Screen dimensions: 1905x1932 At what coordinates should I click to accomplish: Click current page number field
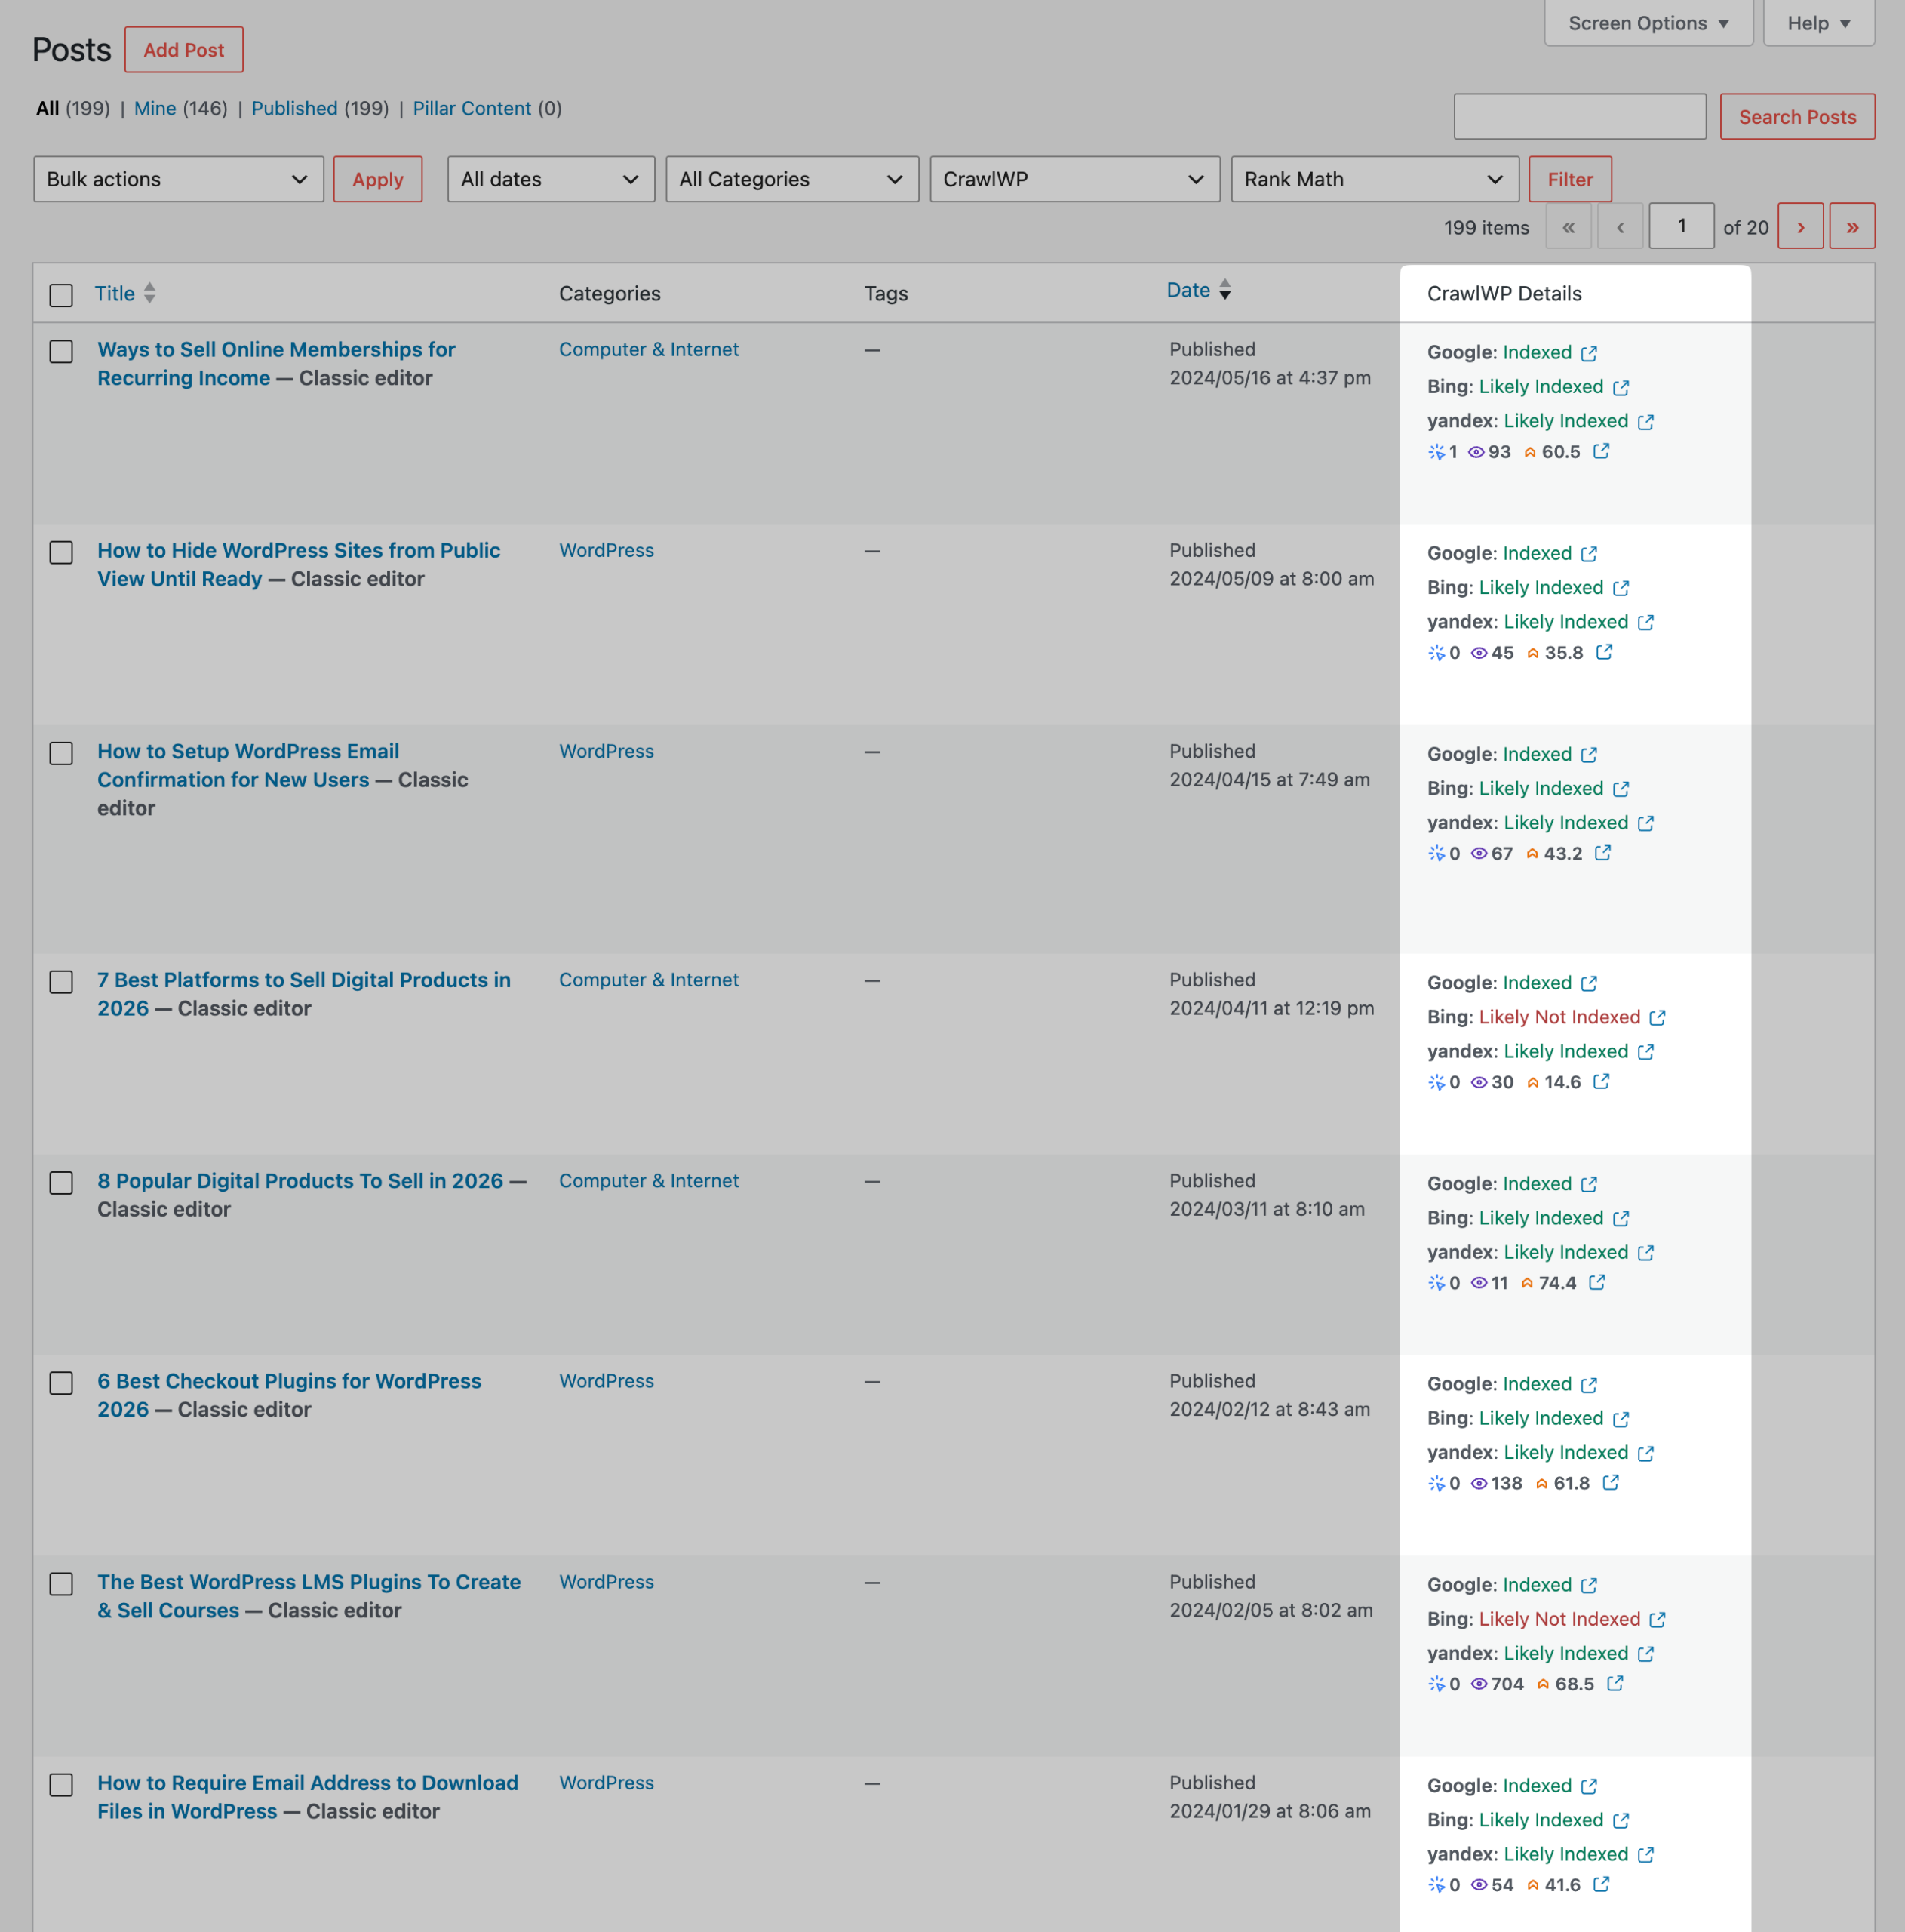tap(1681, 226)
